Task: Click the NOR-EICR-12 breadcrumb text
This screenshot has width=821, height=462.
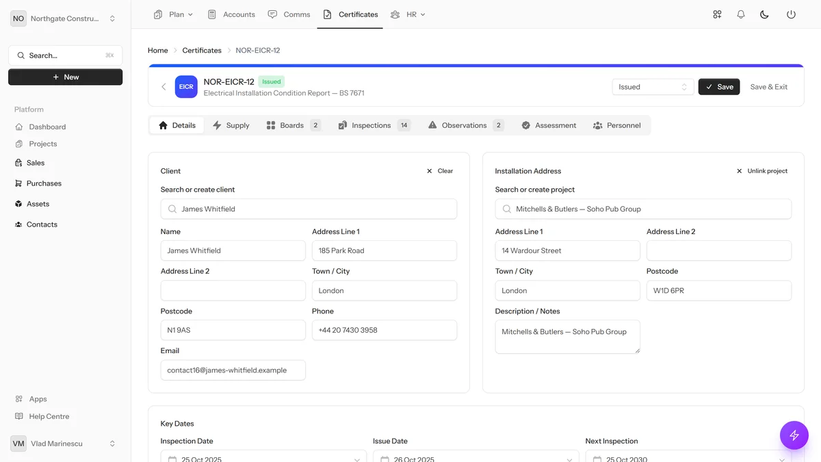Action: click(x=258, y=51)
